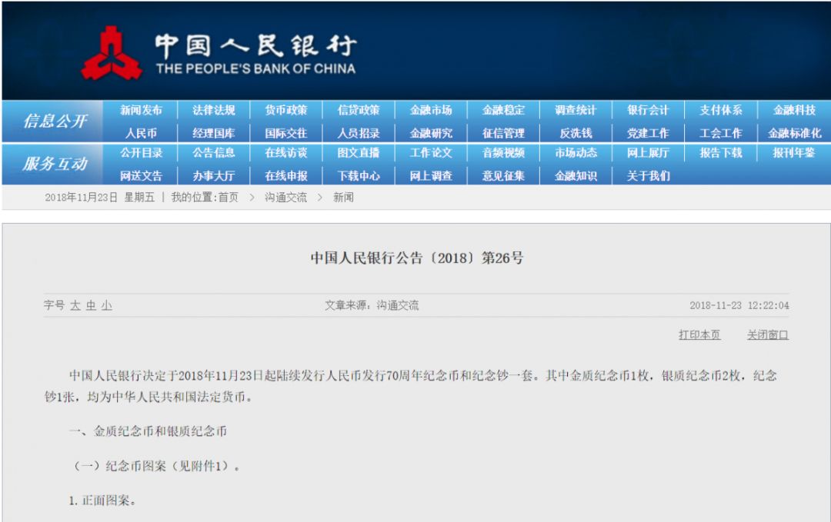
Task: Click the heading 一、金质纪念币和银质纪念币
Action: (x=148, y=431)
